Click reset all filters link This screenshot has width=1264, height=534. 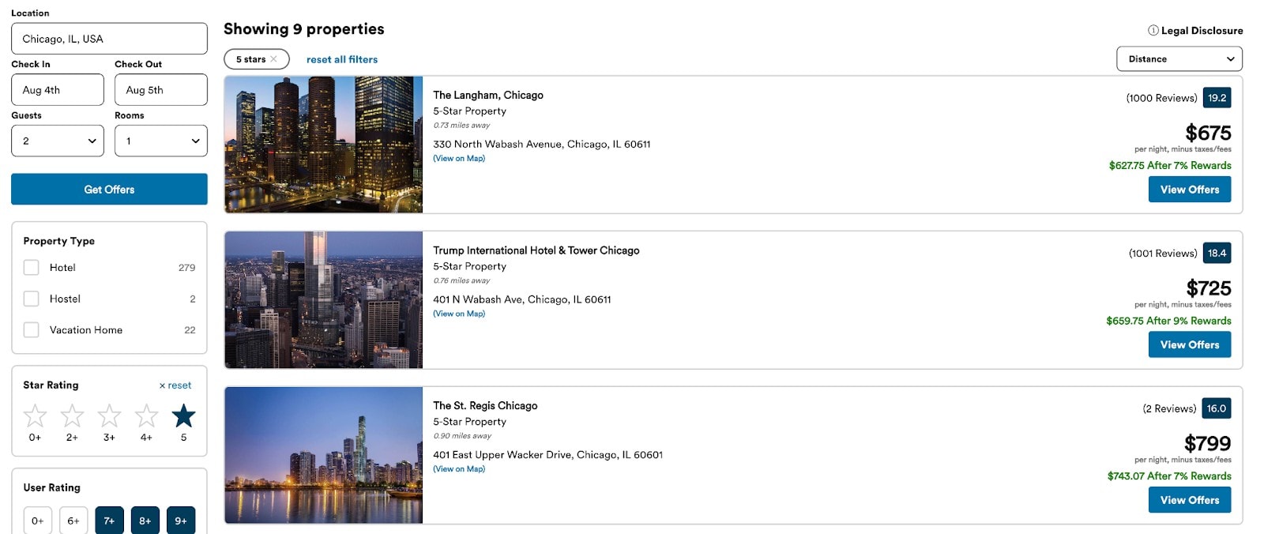(342, 59)
